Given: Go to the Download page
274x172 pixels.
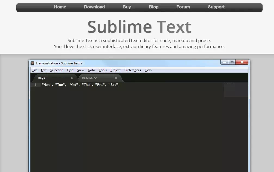Looking at the screenshot, I should point(94,7).
